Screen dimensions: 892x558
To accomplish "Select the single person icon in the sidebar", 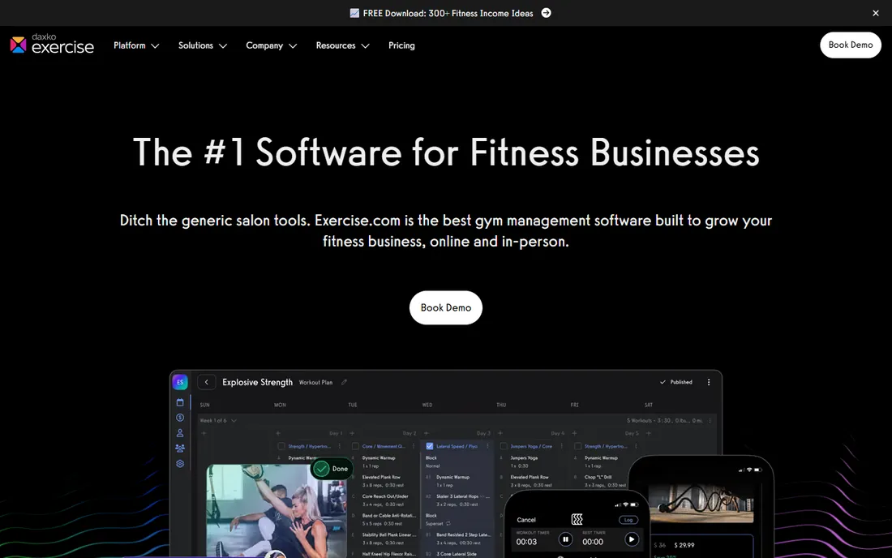I will tap(180, 433).
